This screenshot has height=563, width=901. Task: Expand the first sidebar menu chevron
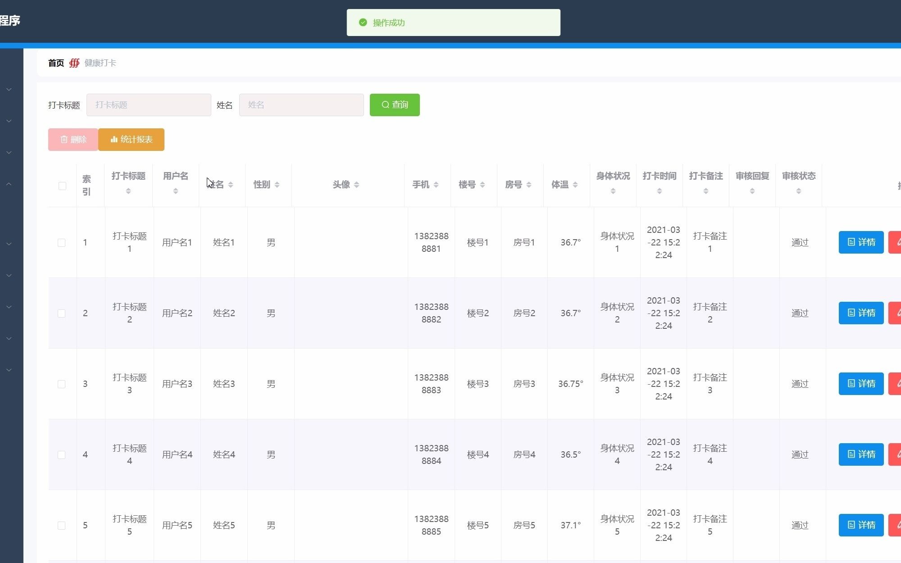pyautogui.click(x=9, y=90)
